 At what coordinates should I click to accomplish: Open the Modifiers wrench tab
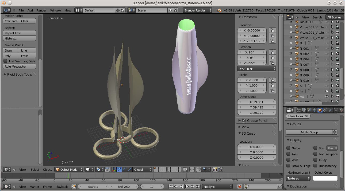click(x=331, y=110)
